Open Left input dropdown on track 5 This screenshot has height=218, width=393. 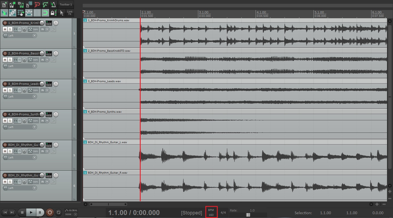[20, 157]
